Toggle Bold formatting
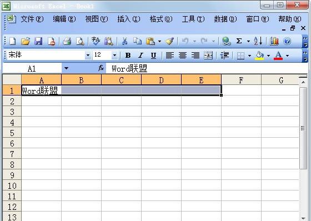Image resolution: width=311 pixels, height=221 pixels. tap(128, 56)
